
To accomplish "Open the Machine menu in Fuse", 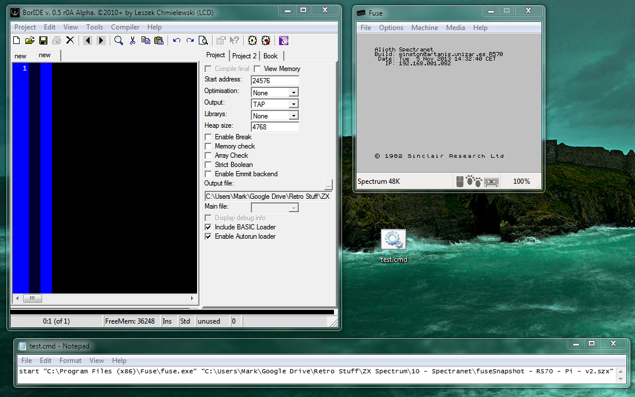I will [424, 28].
